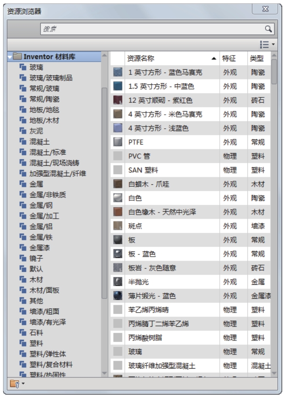Click the 金属/铁 category icon
The width and height of the screenshot is (284, 396).
pos(23,237)
